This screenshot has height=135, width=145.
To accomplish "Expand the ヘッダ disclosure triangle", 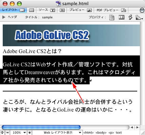I will click(x=4, y=17).
